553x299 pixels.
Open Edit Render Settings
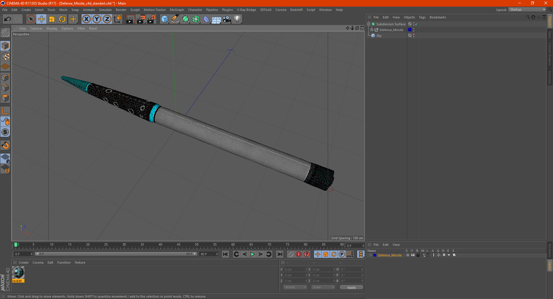151,19
